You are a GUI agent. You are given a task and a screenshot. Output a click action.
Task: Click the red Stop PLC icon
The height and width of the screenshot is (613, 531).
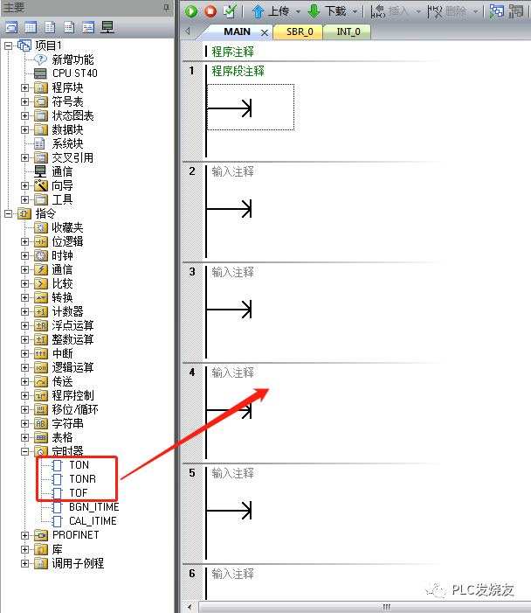[210, 11]
